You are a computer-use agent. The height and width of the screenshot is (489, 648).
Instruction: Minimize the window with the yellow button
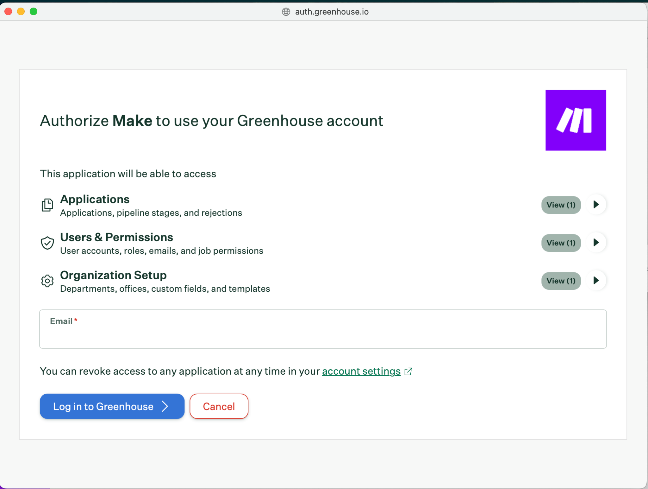click(21, 12)
